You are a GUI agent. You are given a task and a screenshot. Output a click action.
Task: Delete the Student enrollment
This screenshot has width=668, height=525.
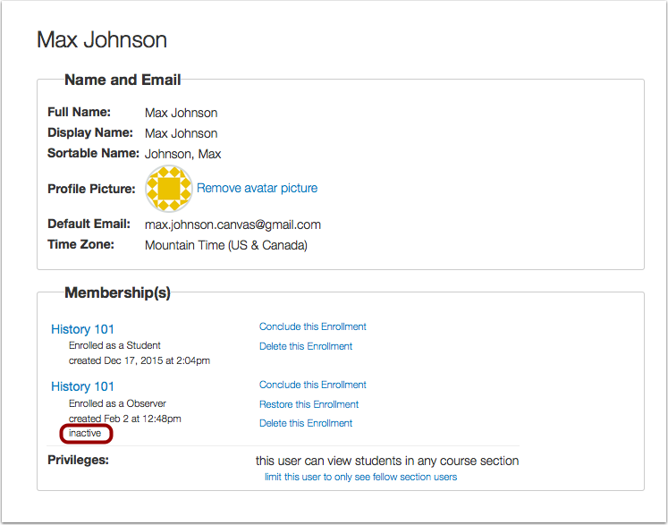pos(305,346)
